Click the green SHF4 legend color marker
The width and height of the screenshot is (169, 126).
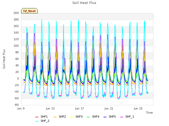88,117
